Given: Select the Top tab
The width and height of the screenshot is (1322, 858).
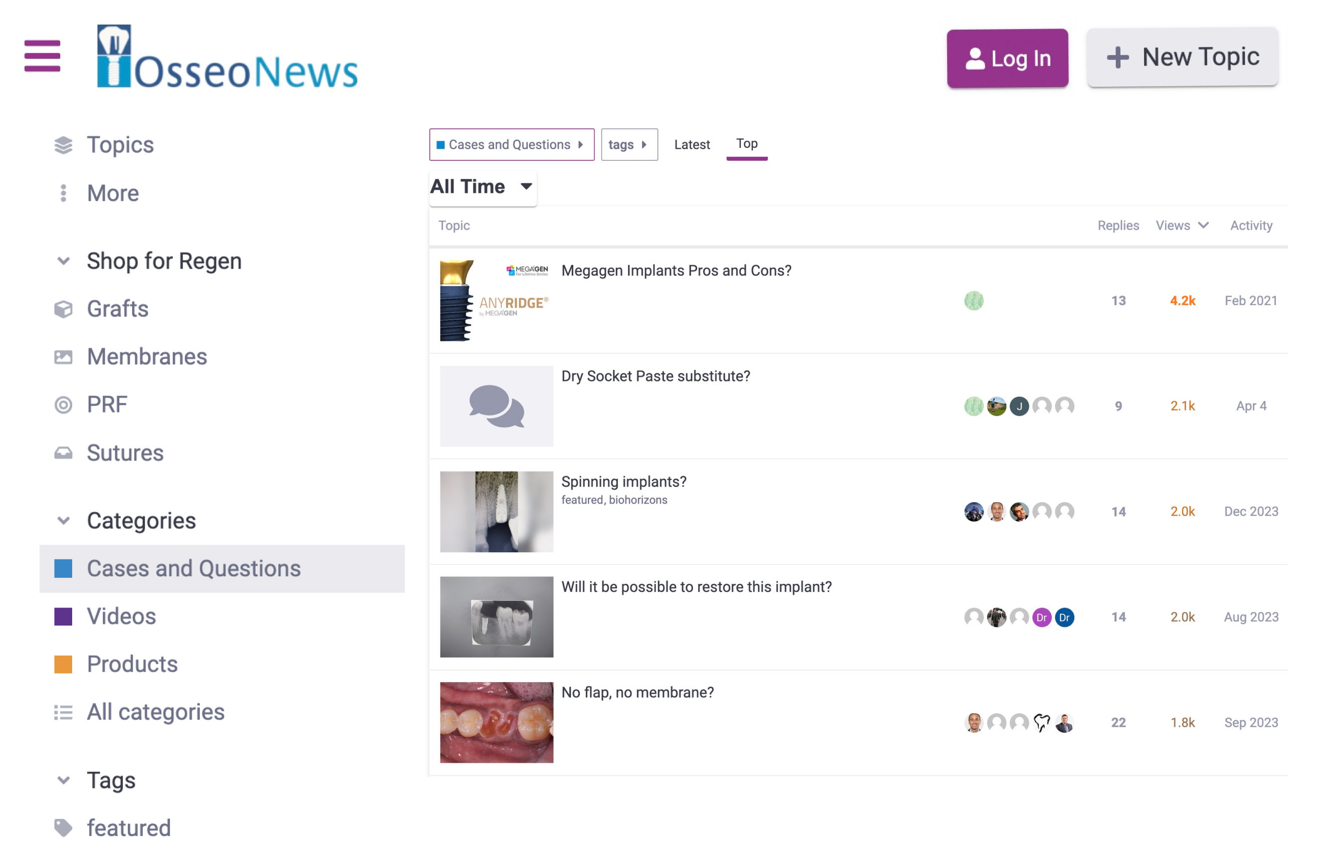Looking at the screenshot, I should tap(747, 144).
